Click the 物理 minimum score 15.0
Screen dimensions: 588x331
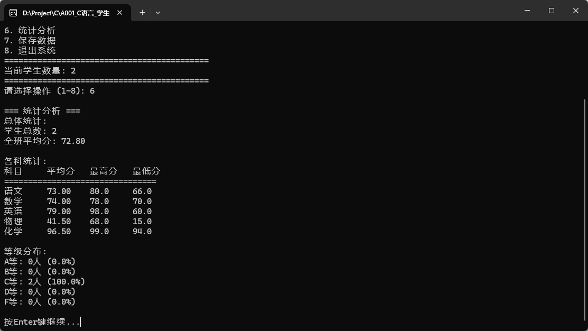(142, 221)
